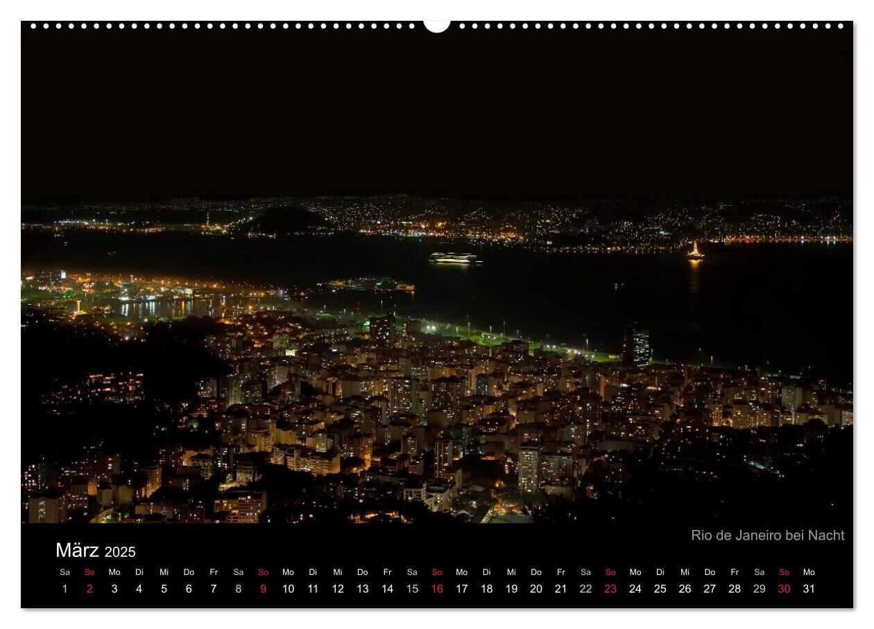Click the red date 30
Viewport: 874px width, 629px height.
coord(784,589)
